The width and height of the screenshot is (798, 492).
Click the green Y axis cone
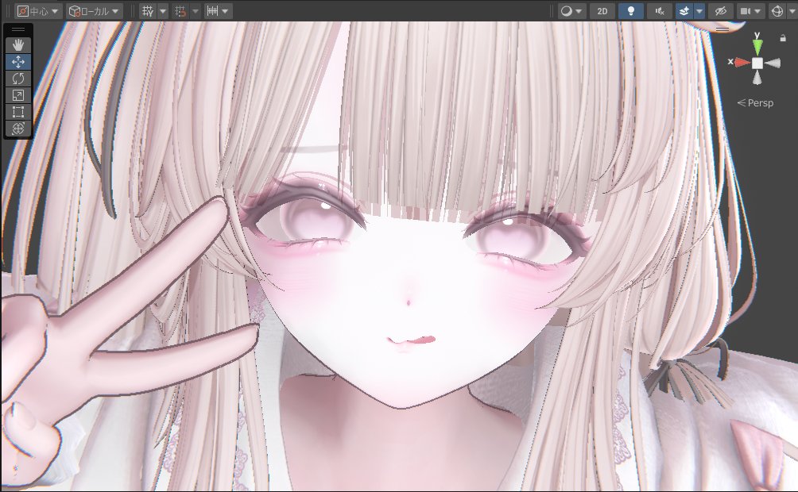757,46
